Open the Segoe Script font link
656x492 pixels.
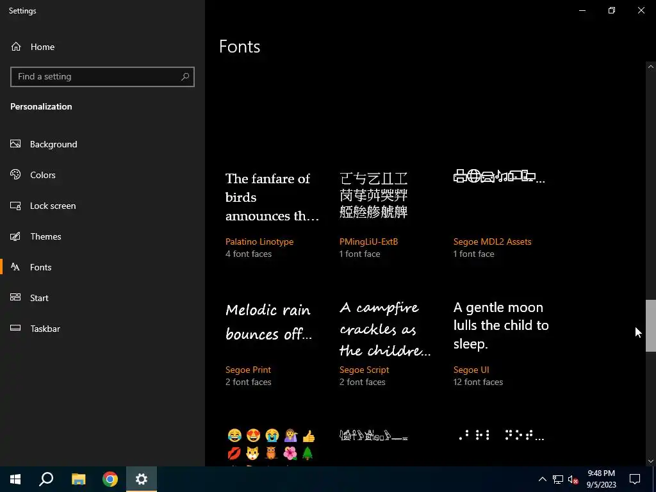point(364,370)
